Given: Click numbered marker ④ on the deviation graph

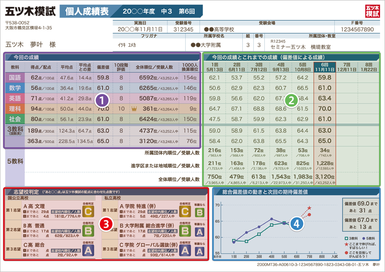Looking at the screenshot, I should tap(297, 224).
